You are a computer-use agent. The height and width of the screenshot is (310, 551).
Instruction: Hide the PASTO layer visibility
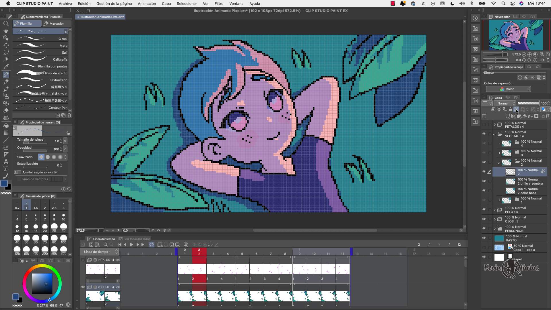coord(484,238)
